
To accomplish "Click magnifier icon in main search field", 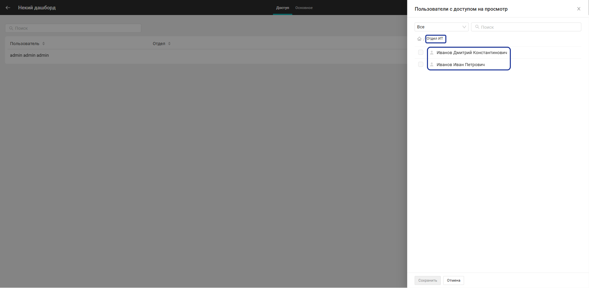I will pyautogui.click(x=11, y=28).
